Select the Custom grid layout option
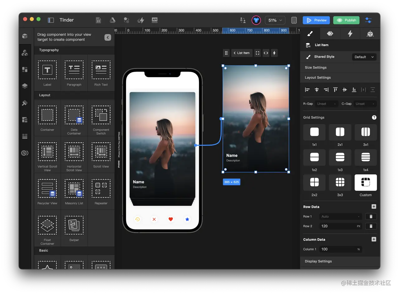 tap(365, 183)
